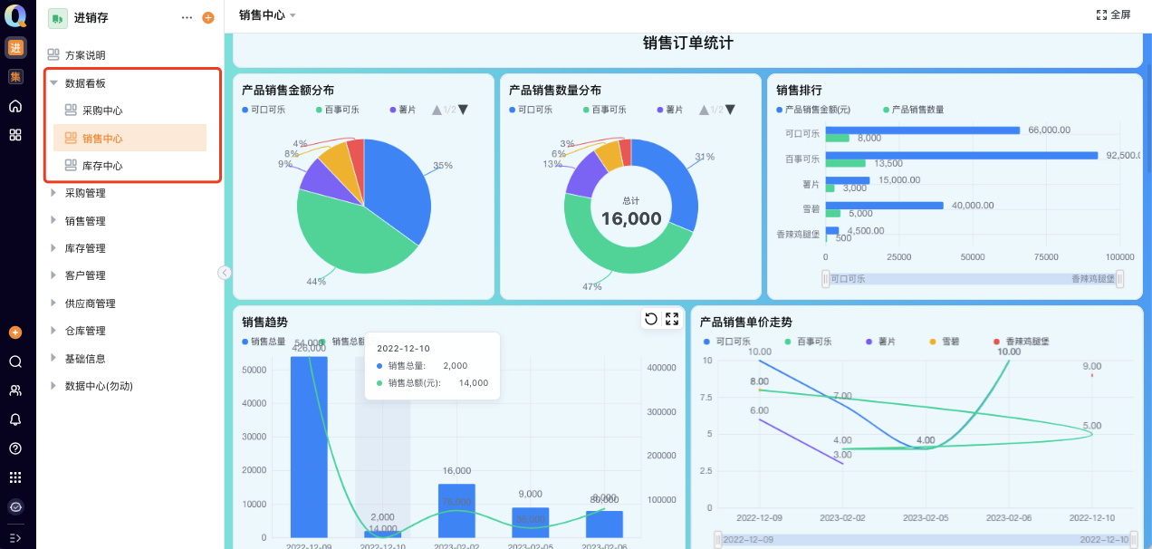Toggle 香辣鸡腿堡 legend in 产品销售单价走势
1152x549 pixels.
pyautogui.click(x=1020, y=342)
